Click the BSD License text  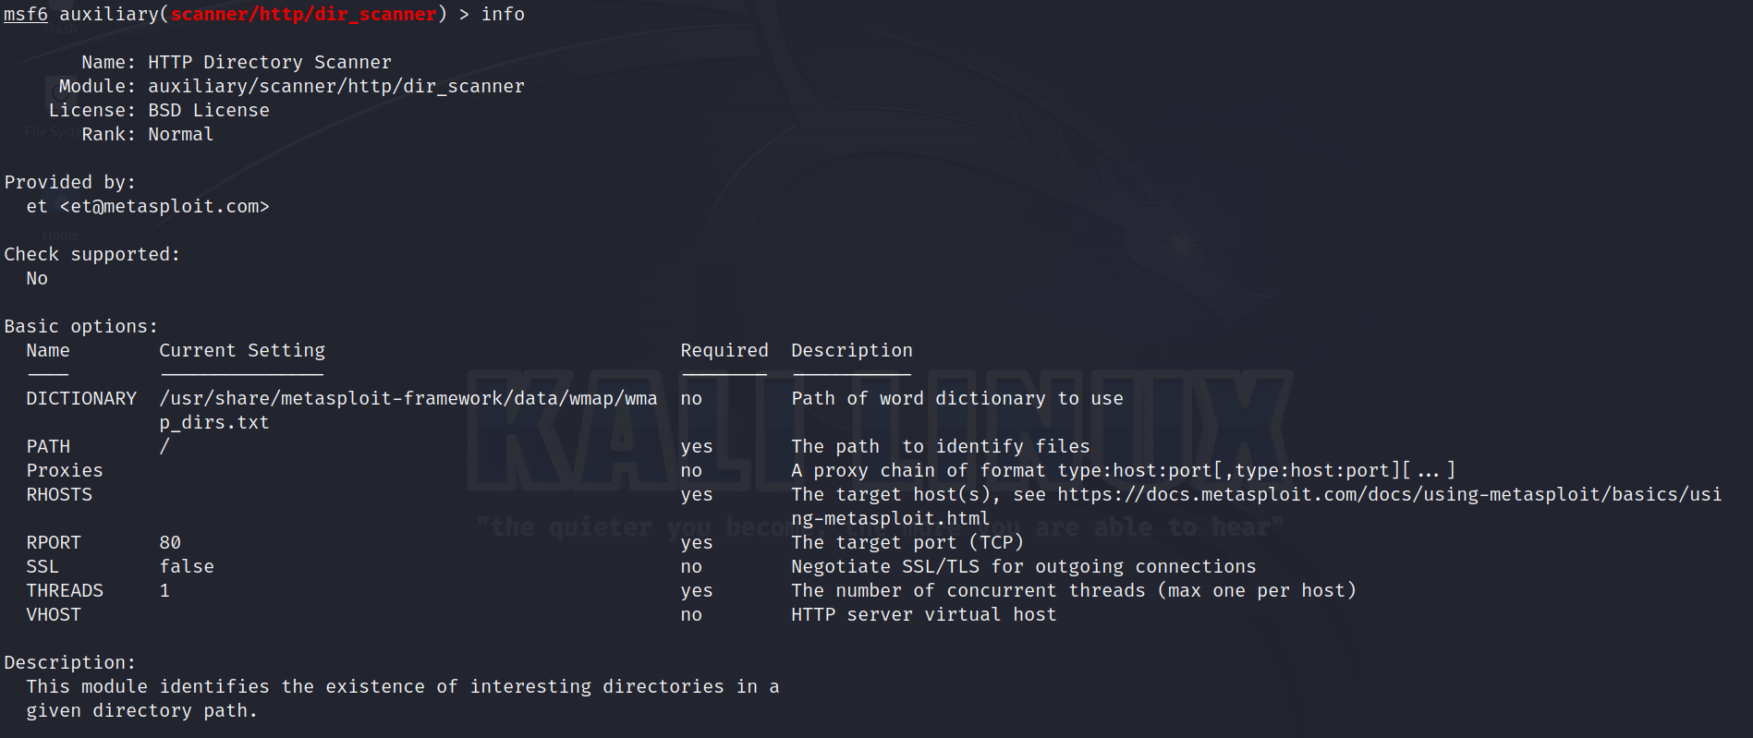click(209, 110)
